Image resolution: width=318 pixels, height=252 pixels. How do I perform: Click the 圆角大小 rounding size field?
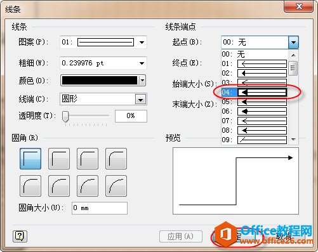tap(100, 208)
